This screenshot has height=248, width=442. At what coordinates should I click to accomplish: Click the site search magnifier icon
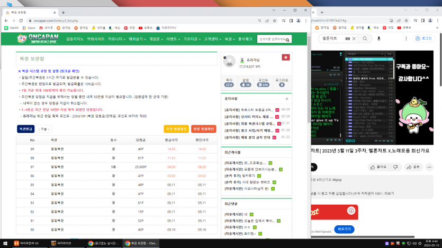tap(287, 40)
